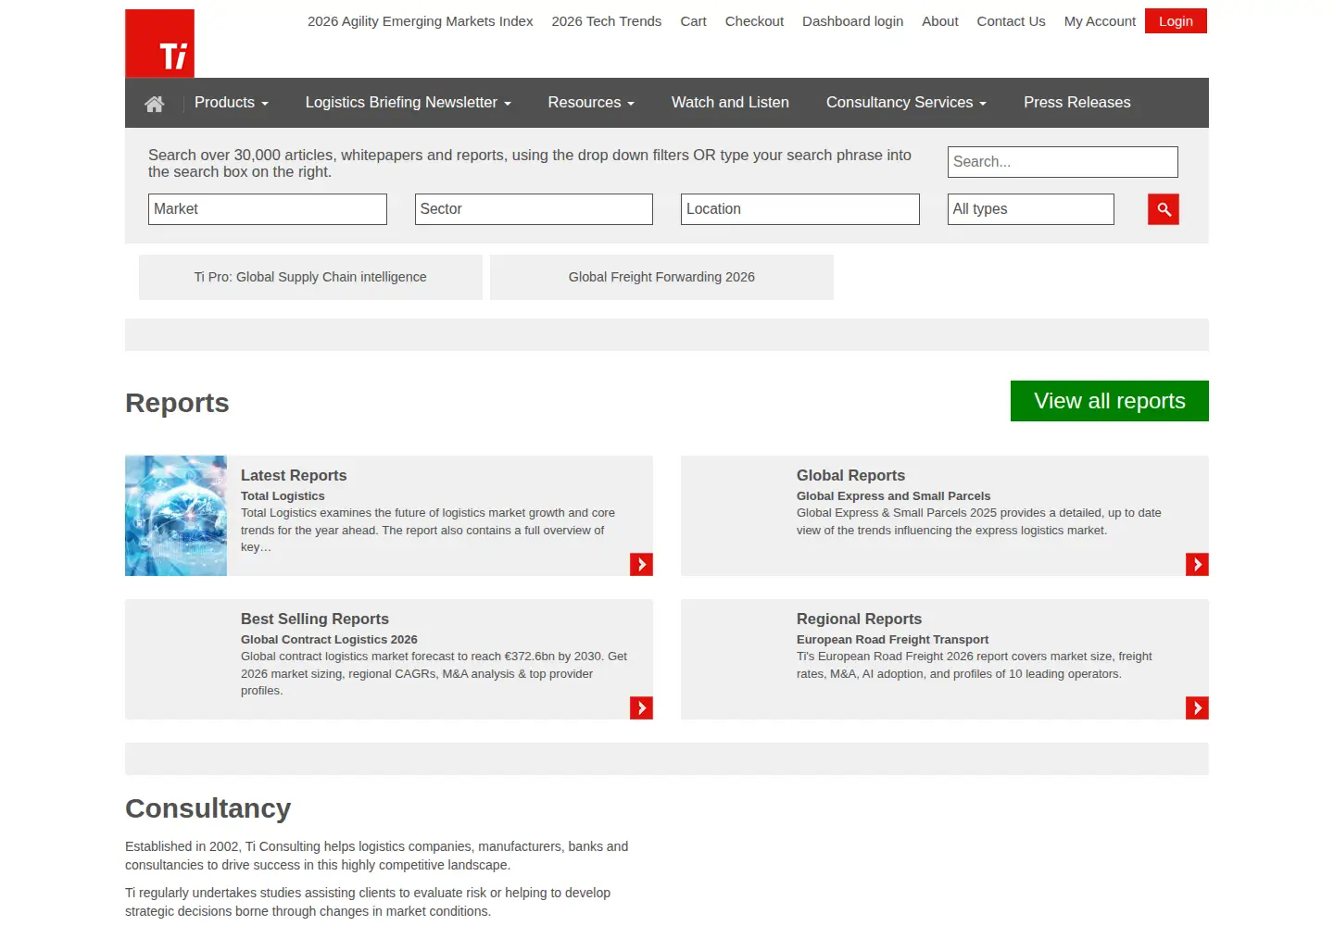Open the Total Logistics report title

tap(283, 496)
